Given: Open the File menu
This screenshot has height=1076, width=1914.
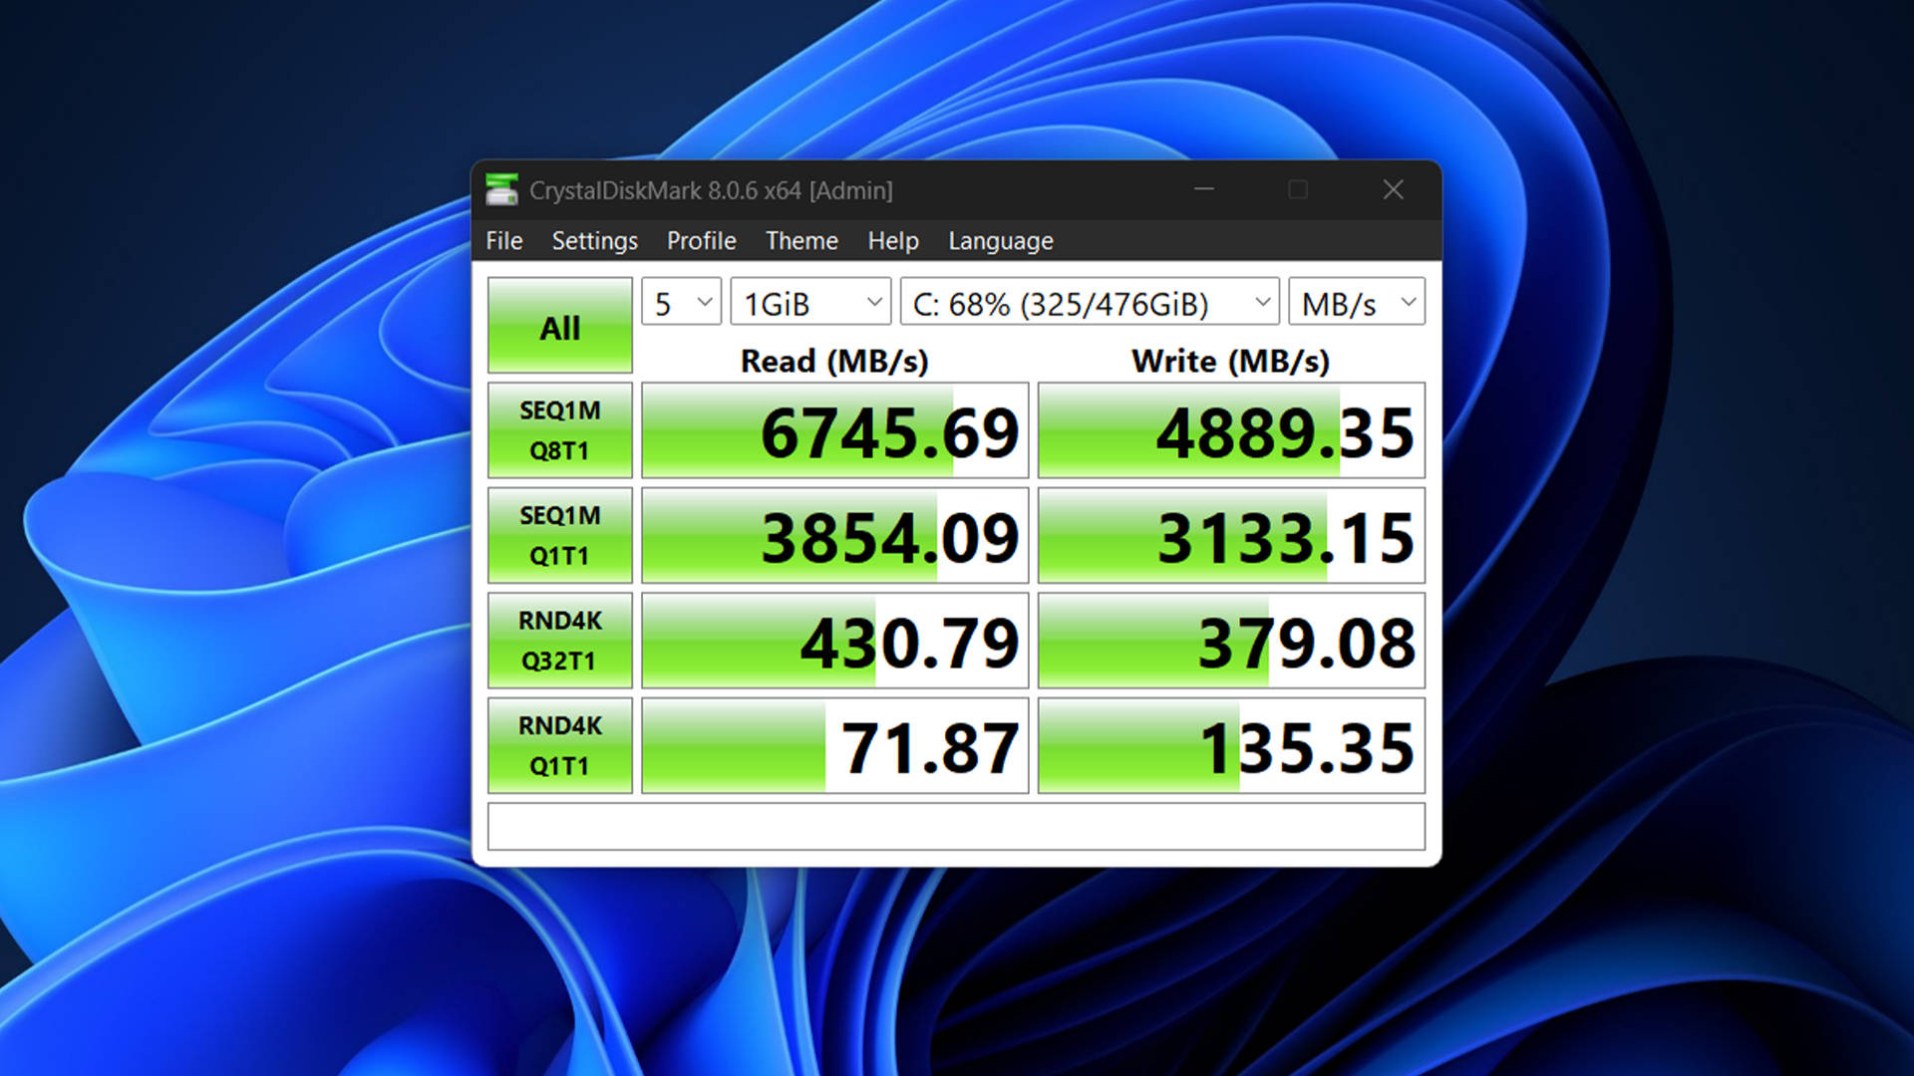Looking at the screenshot, I should tap(504, 241).
